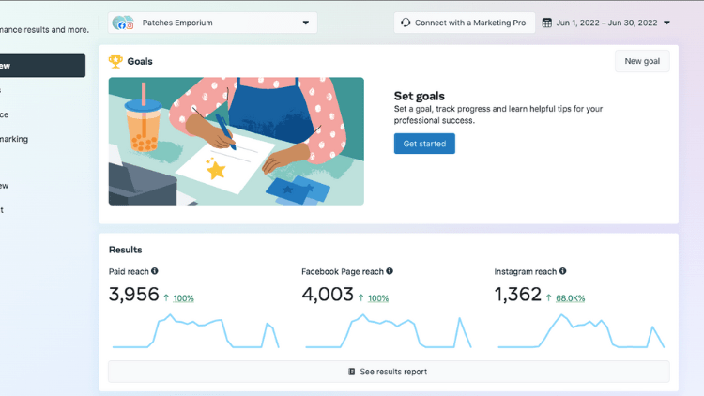Screen dimensions: 704x396
Task: Click the headset icon beside Connect with a Marketing Pro
Action: click(406, 23)
